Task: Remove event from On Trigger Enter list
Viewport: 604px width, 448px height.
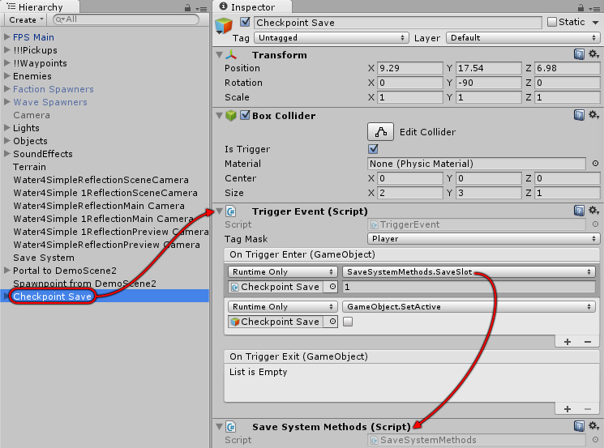Action: tap(588, 342)
